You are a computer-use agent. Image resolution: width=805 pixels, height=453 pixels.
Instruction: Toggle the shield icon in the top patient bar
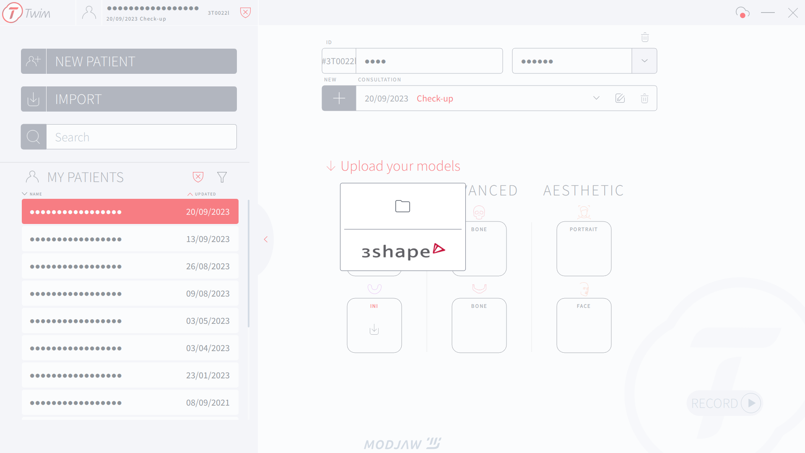click(245, 13)
